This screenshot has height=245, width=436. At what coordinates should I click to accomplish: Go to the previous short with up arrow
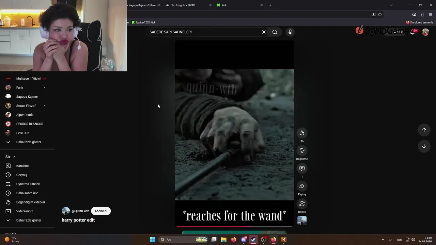point(424,130)
